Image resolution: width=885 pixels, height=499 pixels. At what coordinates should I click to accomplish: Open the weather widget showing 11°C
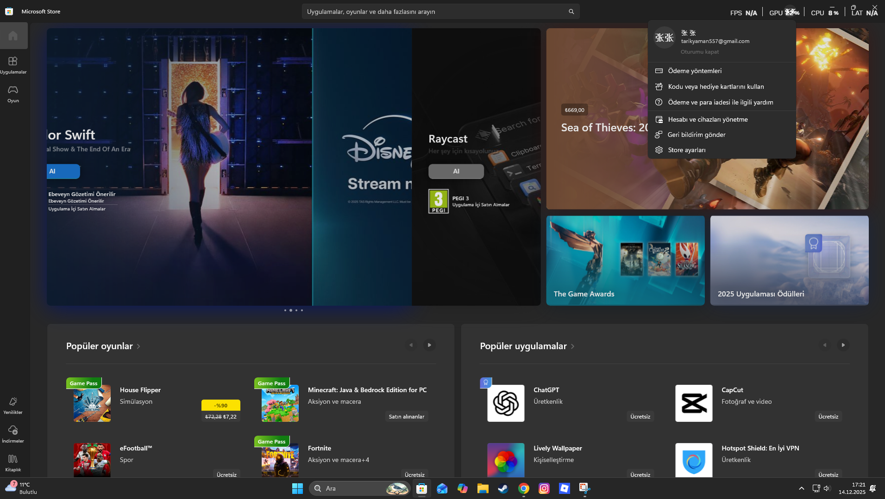click(21, 488)
